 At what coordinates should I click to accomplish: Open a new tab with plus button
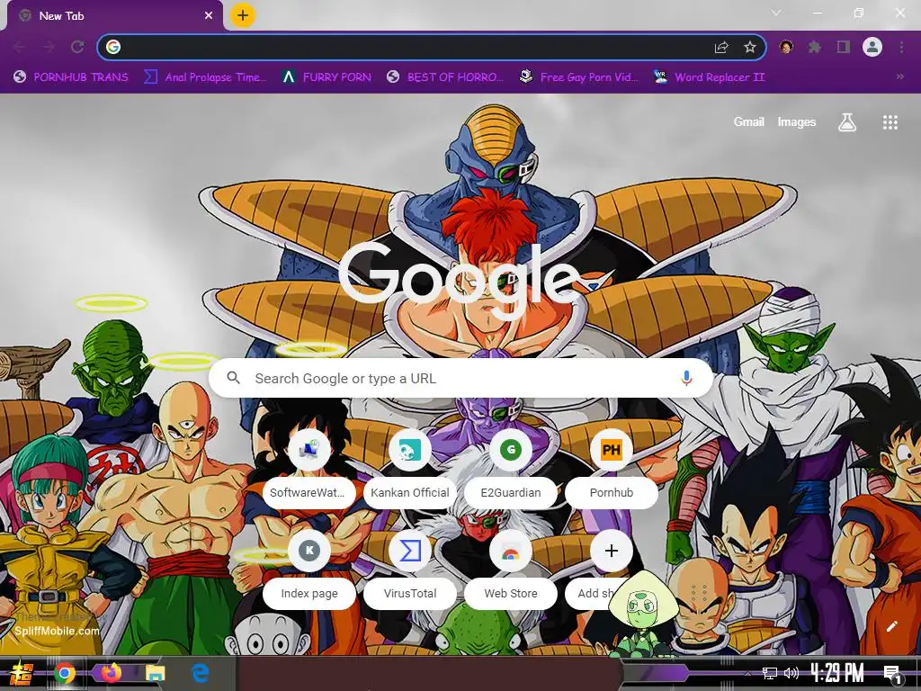243,15
